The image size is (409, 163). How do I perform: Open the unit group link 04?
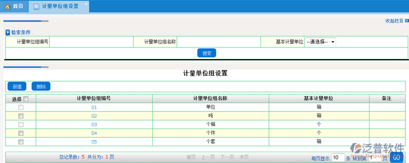coord(94,133)
